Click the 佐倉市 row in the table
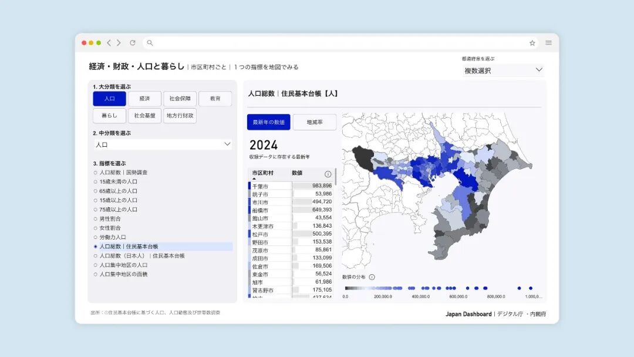 pos(291,266)
